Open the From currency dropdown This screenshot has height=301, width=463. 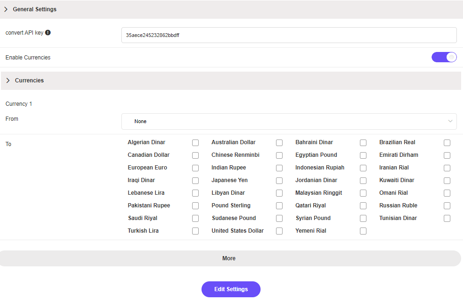(x=289, y=121)
